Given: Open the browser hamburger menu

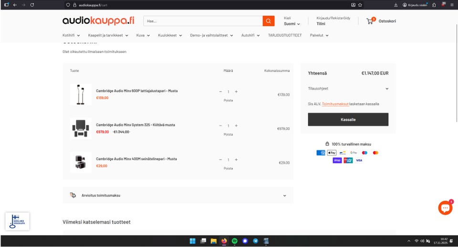Looking at the screenshot, I should [x=452, y=5].
